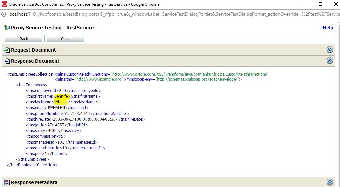This screenshot has height=187, width=340.
Task: Click the closing tns:Employees tag
Action: click(33, 159)
